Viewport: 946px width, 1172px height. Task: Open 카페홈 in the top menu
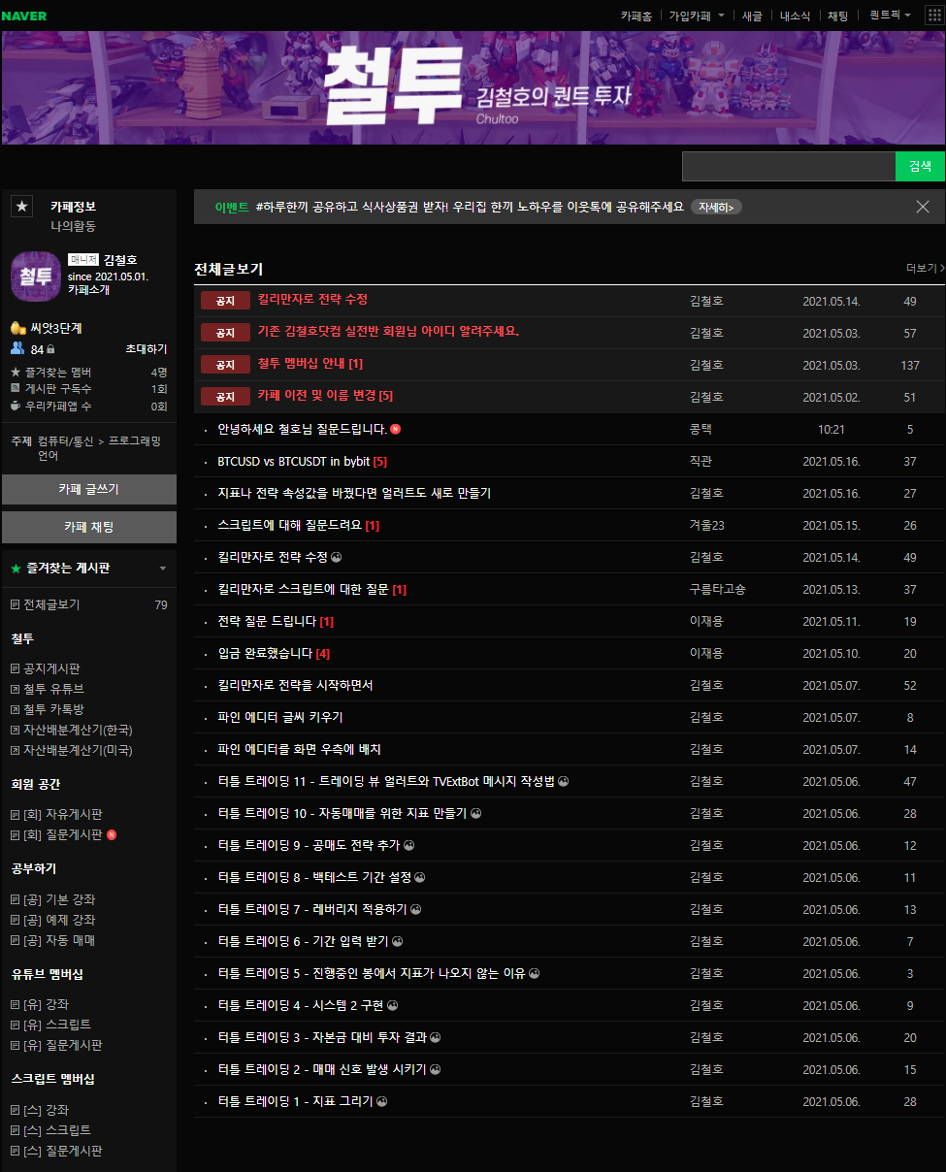click(636, 16)
